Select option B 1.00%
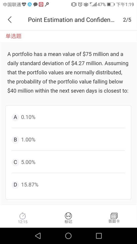This screenshot has width=137, height=244. click(x=68, y=140)
